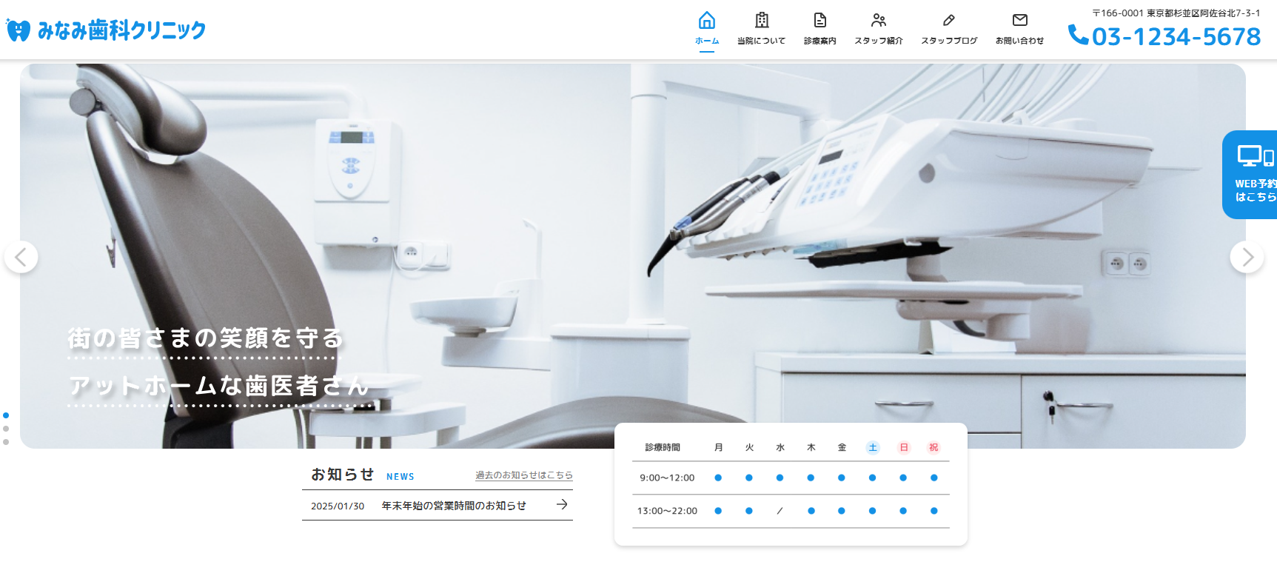The image size is (1277, 579).
Task: Click the envelope icon for お問い合わせ
Action: pos(1019,20)
